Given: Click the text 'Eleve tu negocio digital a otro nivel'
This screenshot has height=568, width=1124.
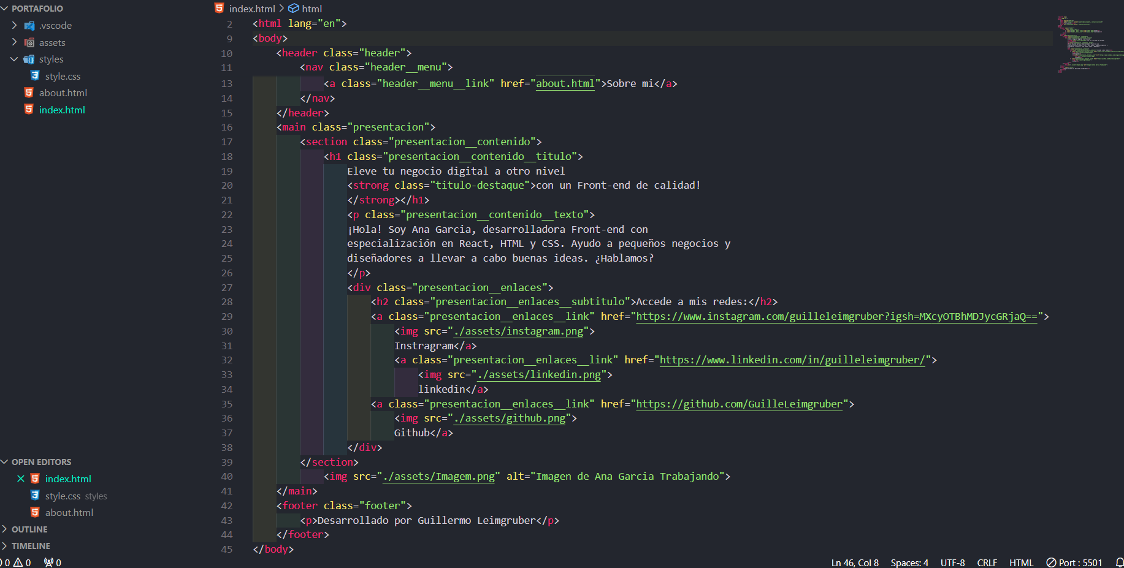Looking at the screenshot, I should pos(456,172).
